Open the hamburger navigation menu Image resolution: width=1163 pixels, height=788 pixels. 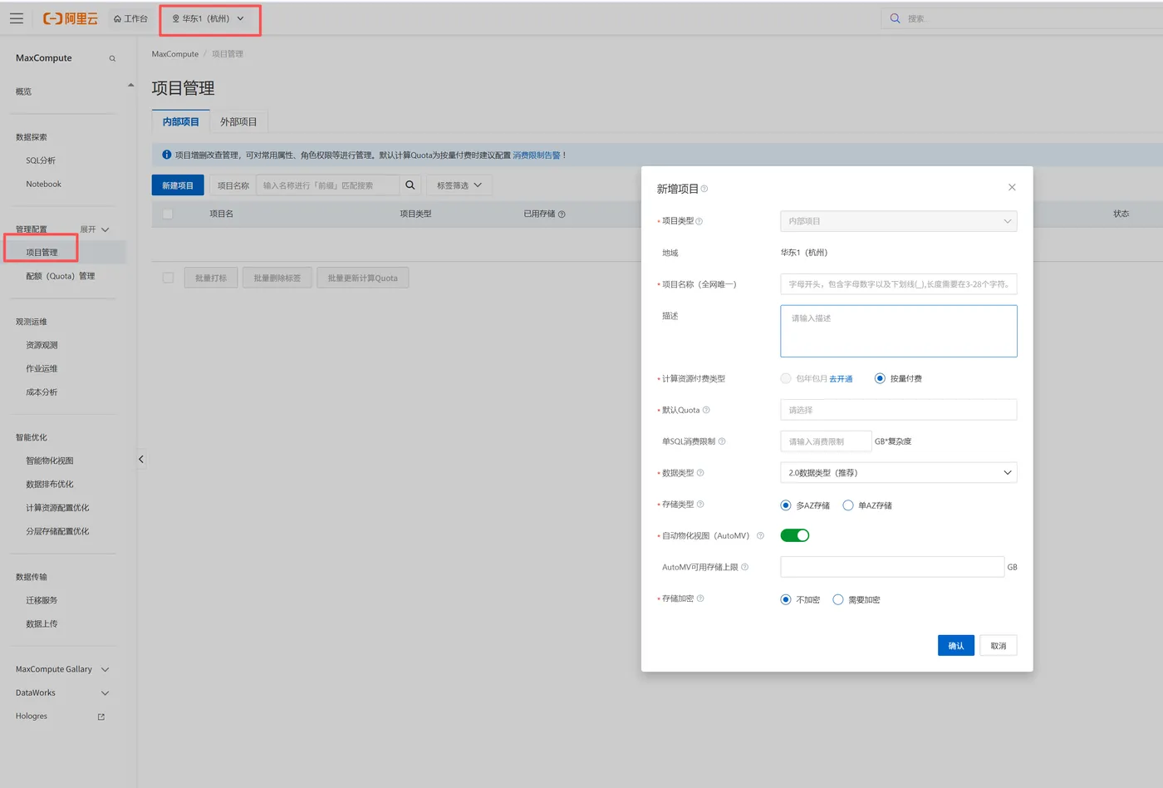pos(17,18)
